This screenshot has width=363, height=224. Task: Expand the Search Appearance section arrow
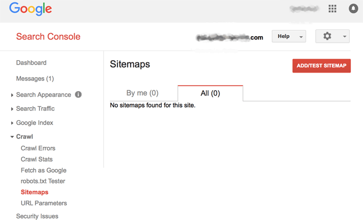pos(12,95)
